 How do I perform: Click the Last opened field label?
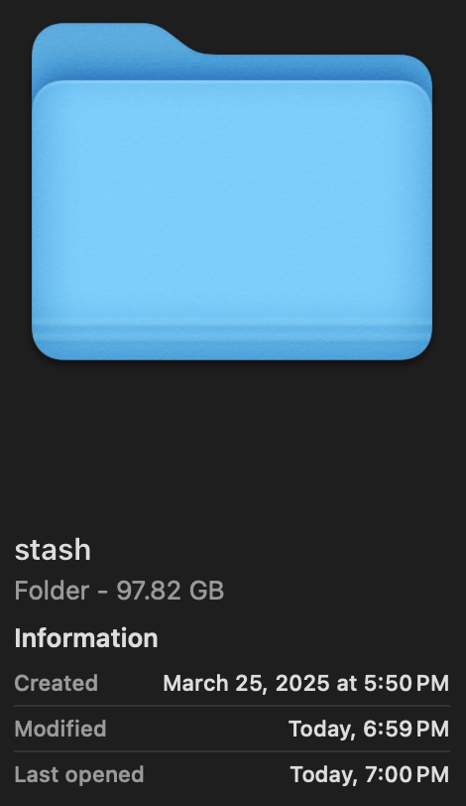pyautogui.click(x=79, y=774)
